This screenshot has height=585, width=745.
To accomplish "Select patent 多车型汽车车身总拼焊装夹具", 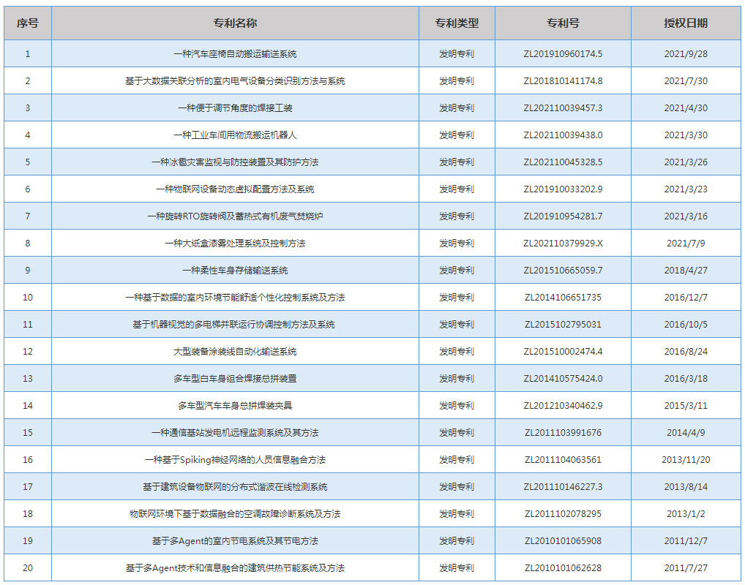I will pos(235,406).
